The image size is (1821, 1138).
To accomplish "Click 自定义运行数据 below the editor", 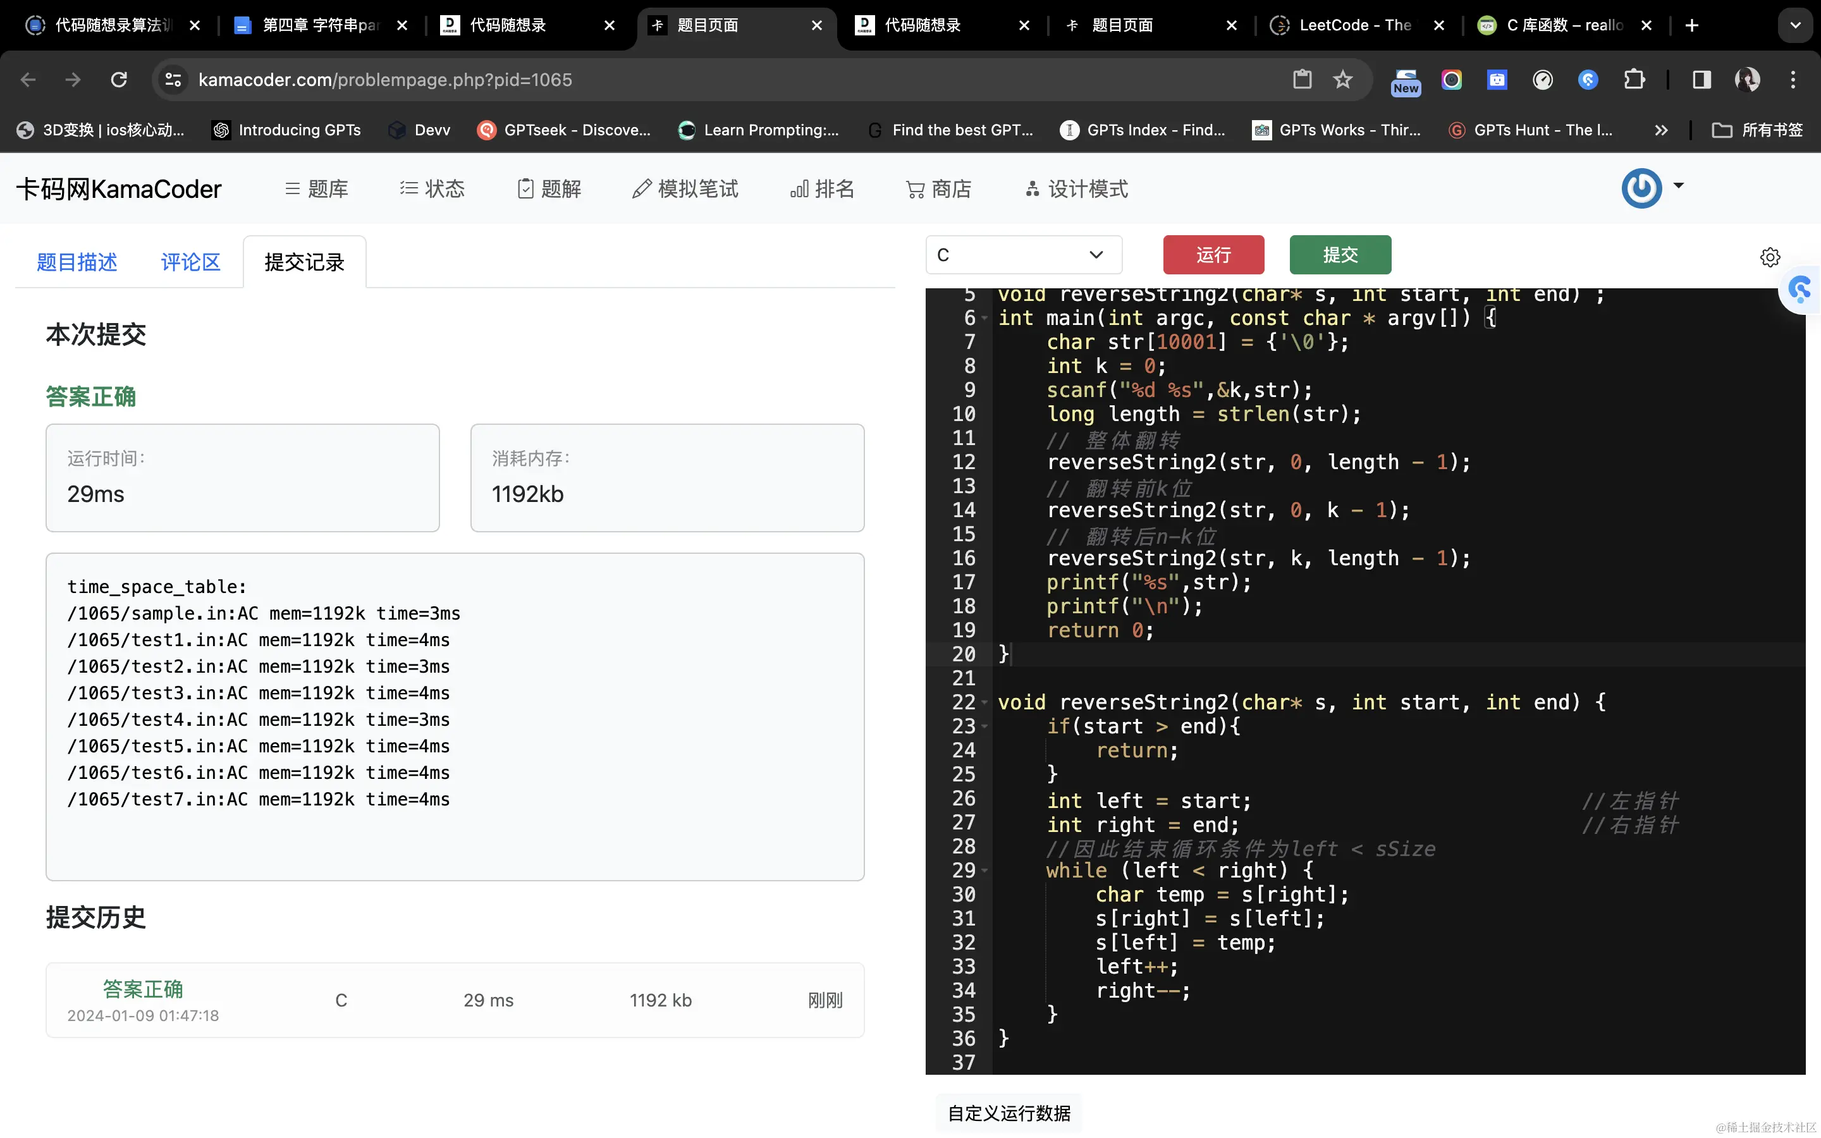I will pyautogui.click(x=1009, y=1113).
